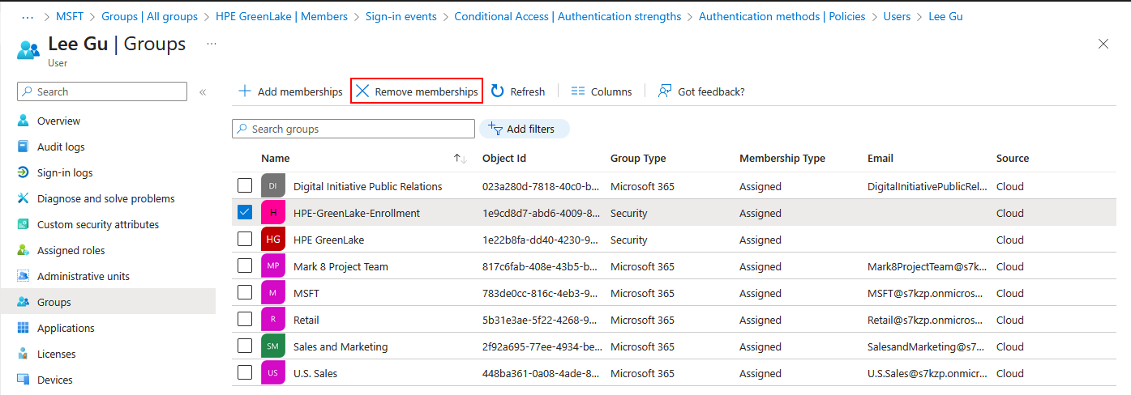1131x395 pixels.
Task: Click Remove memberships button
Action: [417, 91]
